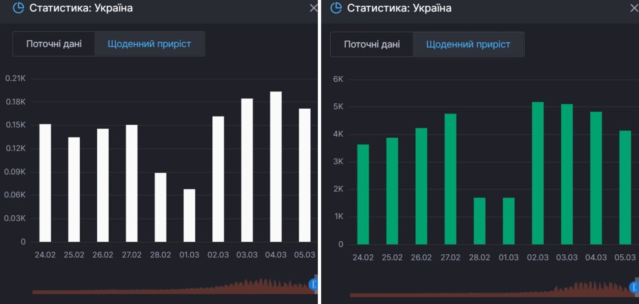This screenshot has width=639, height=304.
Task: Select the white bar for 28.02
Action: click(160, 207)
